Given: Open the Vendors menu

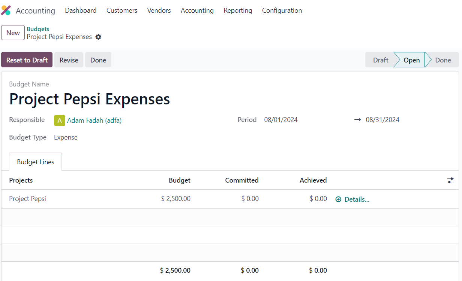Looking at the screenshot, I should (x=159, y=10).
